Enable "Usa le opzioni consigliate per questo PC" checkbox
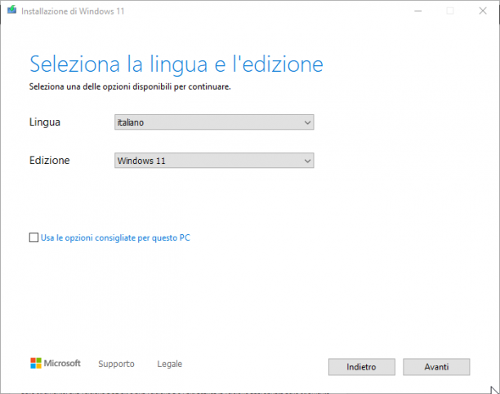Image resolution: width=500 pixels, height=394 pixels. pyautogui.click(x=33, y=237)
